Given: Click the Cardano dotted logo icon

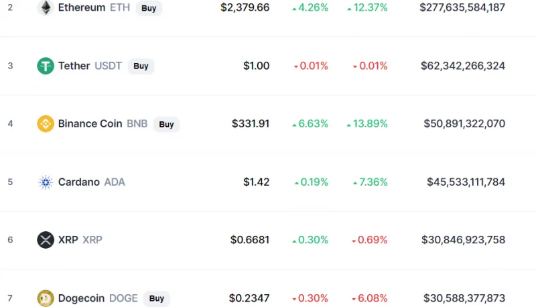Looking at the screenshot, I should pyautogui.click(x=46, y=182).
